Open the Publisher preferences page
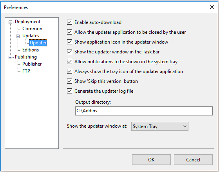Image resolution: width=219 pixels, height=172 pixels. [x=32, y=64]
